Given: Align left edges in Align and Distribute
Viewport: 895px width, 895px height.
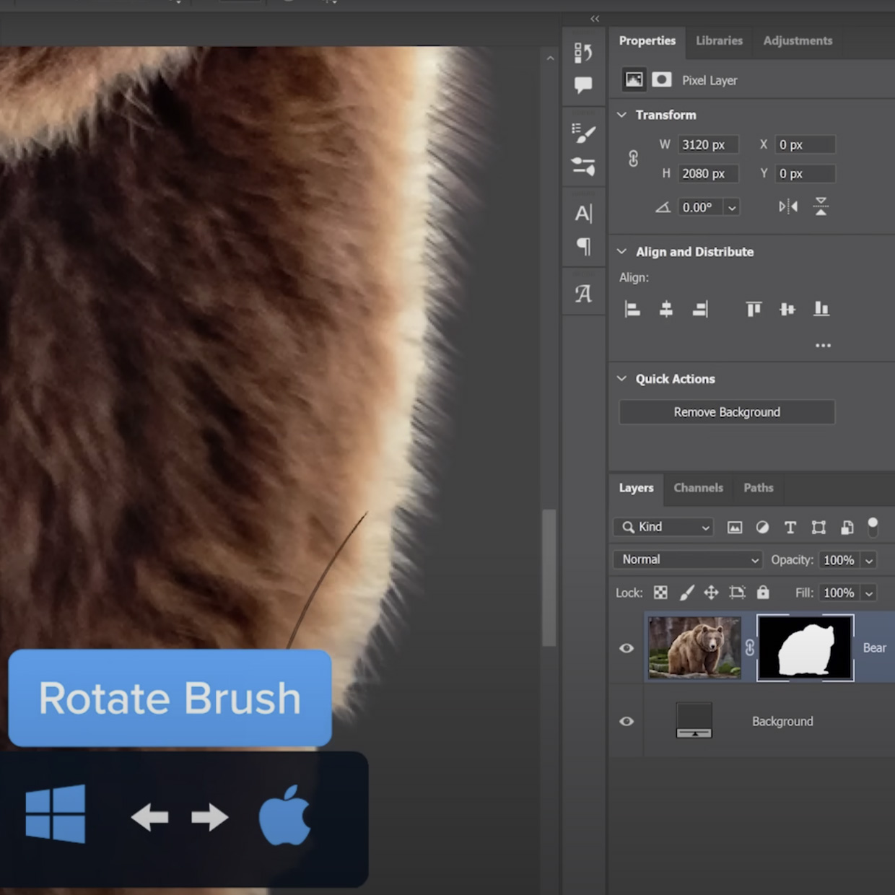Looking at the screenshot, I should (x=632, y=309).
